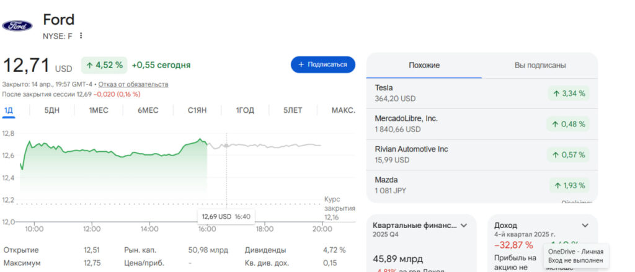Open MercadoLibre, Inc. stock entry

point(406,118)
